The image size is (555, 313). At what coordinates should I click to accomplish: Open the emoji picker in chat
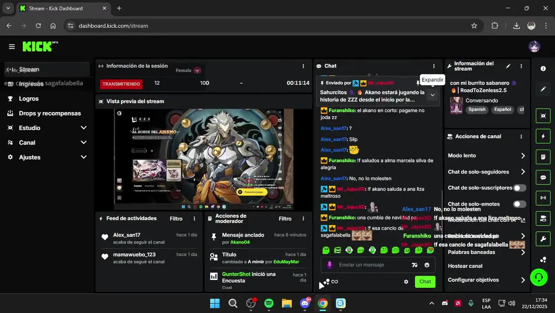click(427, 265)
